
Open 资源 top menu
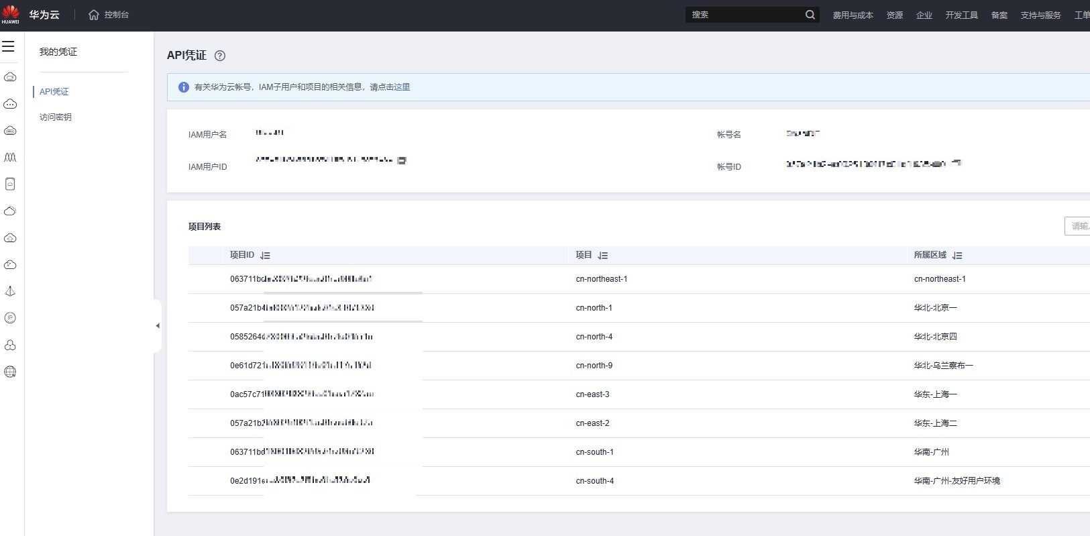coord(895,15)
